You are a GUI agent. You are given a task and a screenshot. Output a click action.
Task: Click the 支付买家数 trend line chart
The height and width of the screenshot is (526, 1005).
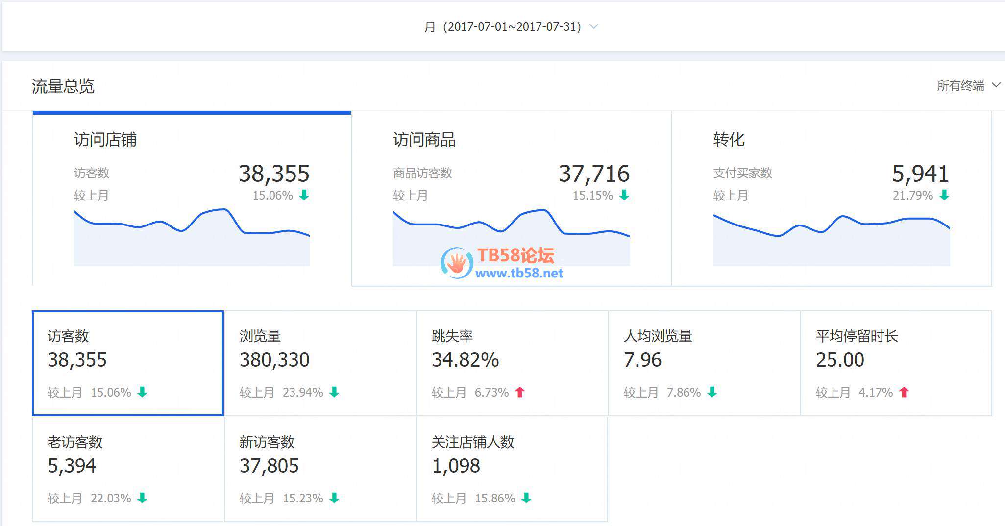pyautogui.click(x=831, y=240)
